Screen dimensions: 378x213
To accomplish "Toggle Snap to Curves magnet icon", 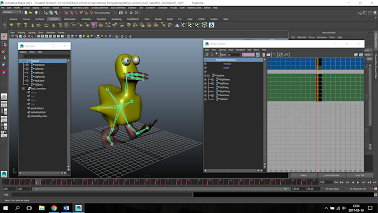I will [x=71, y=13].
